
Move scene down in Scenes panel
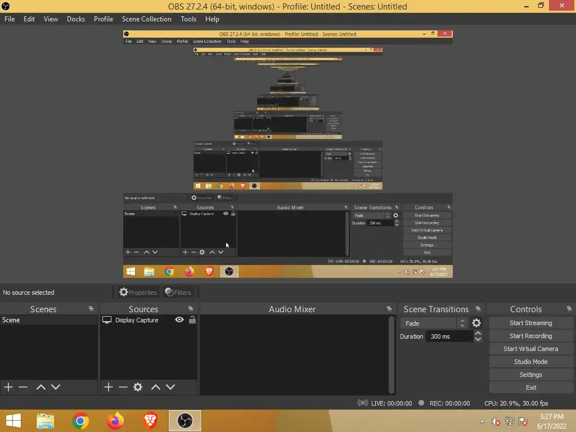click(56, 387)
